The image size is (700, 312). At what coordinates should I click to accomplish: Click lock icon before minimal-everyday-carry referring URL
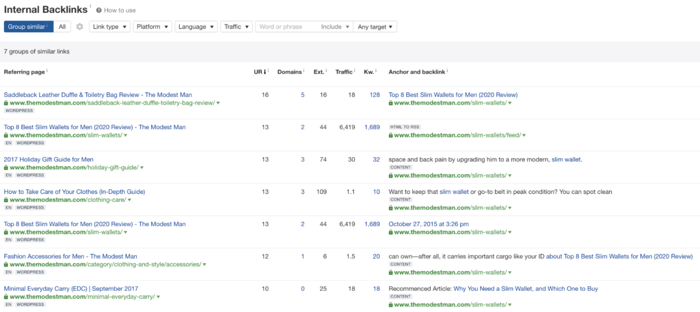(x=5, y=296)
